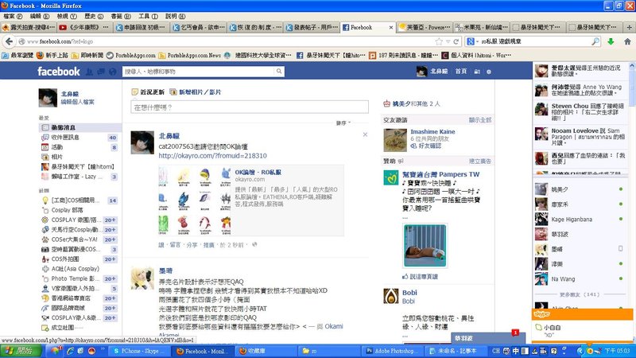Open notifications globe icon in Facebook header

tap(112, 72)
